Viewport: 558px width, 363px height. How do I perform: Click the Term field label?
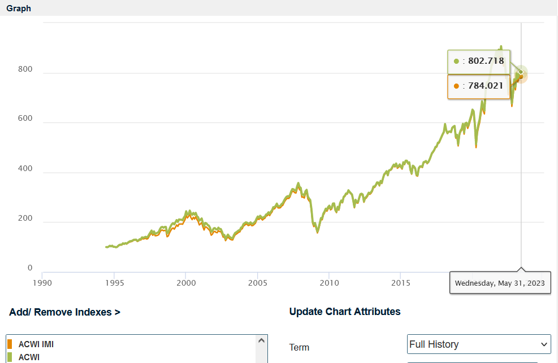pyautogui.click(x=299, y=347)
